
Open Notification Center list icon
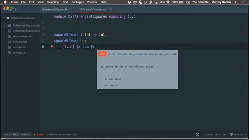pyautogui.click(x=243, y=2)
